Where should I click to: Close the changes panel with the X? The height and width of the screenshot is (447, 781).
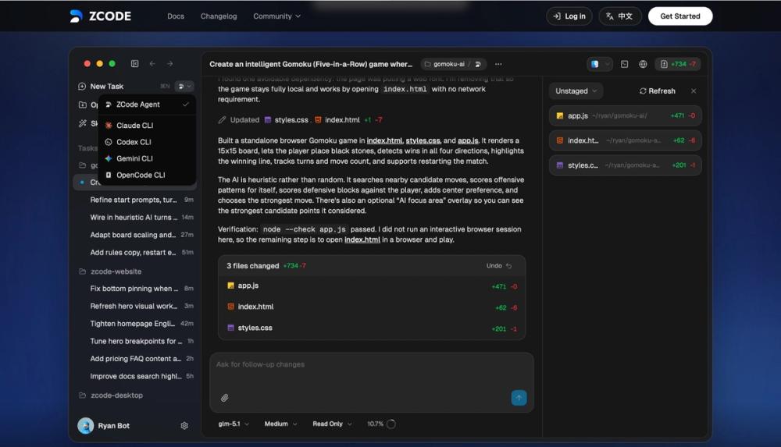point(694,91)
